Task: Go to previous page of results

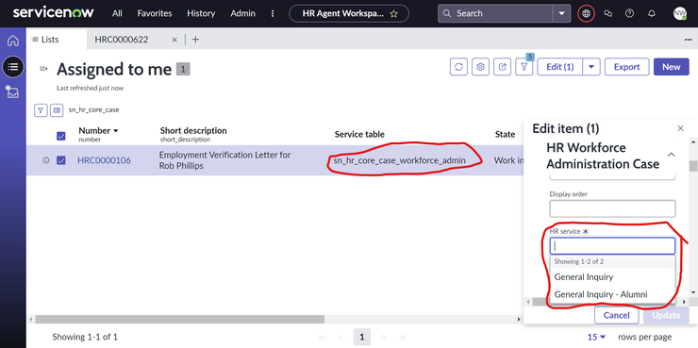Action: tap(341, 337)
